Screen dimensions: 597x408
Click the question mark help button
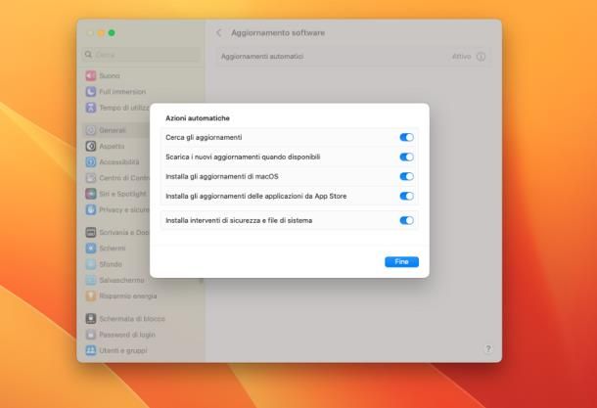(488, 349)
